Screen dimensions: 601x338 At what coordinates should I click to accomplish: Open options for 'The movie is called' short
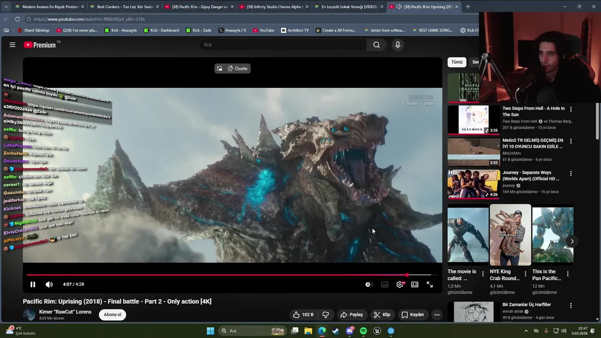(x=483, y=274)
